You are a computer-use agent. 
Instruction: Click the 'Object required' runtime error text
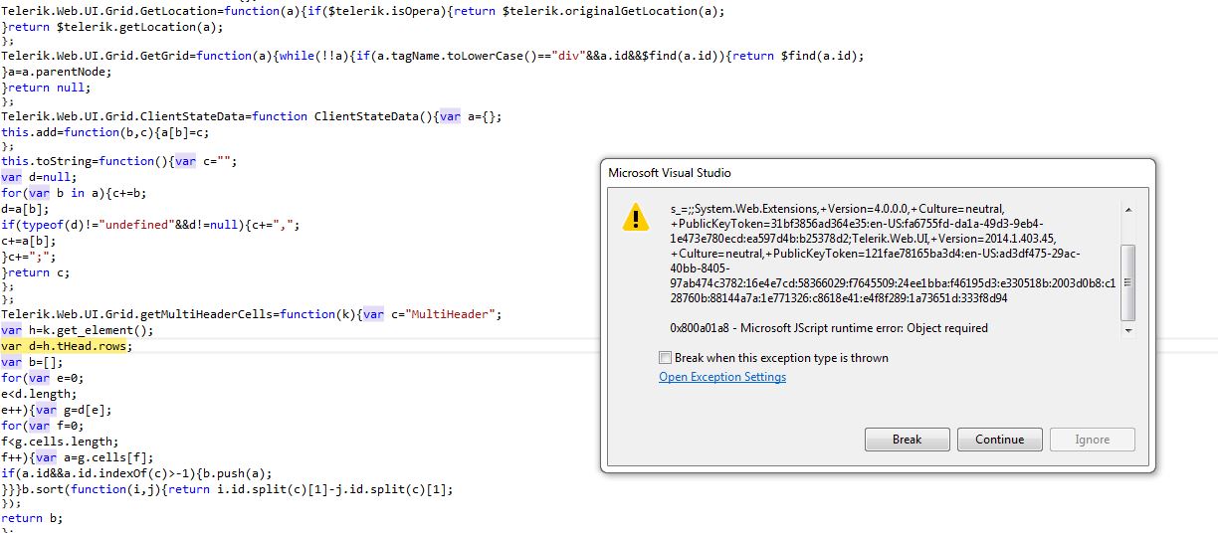pyautogui.click(x=829, y=328)
